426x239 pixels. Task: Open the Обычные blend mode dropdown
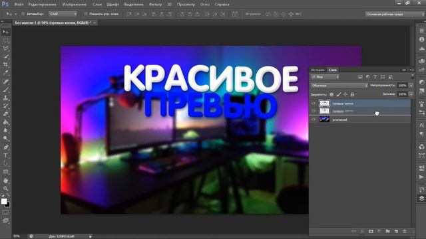[339, 86]
